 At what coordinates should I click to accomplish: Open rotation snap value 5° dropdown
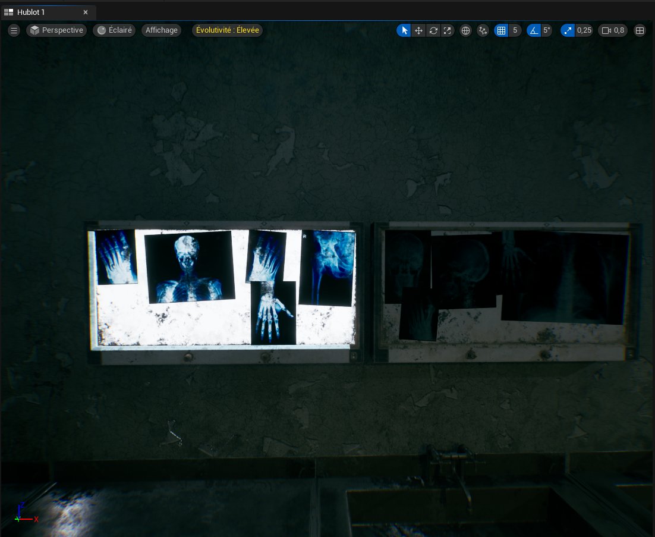click(x=546, y=30)
